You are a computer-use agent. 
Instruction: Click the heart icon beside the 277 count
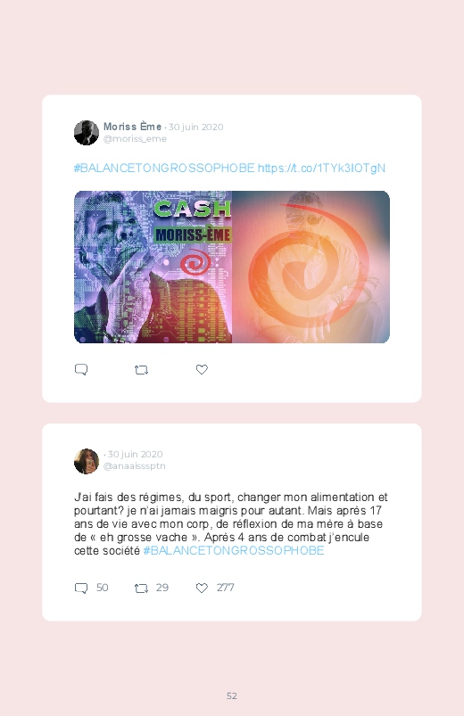(x=202, y=588)
